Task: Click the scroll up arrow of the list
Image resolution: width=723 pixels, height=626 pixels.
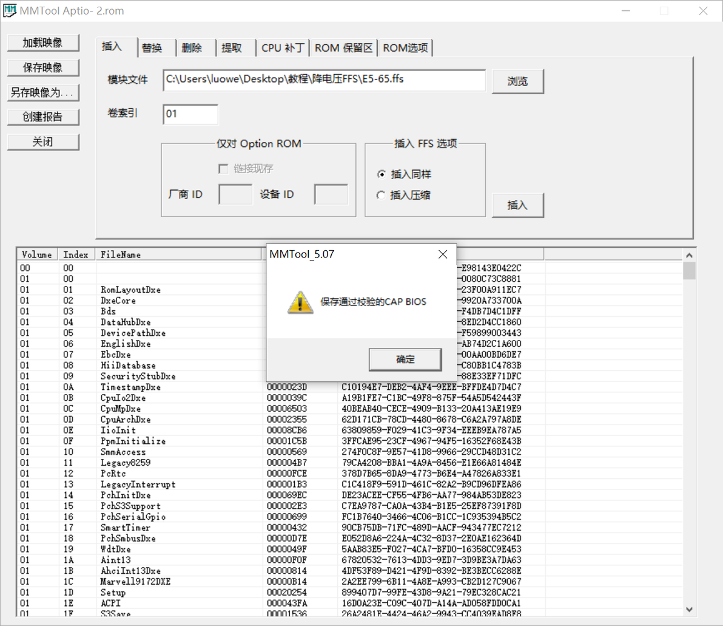Action: (690, 255)
